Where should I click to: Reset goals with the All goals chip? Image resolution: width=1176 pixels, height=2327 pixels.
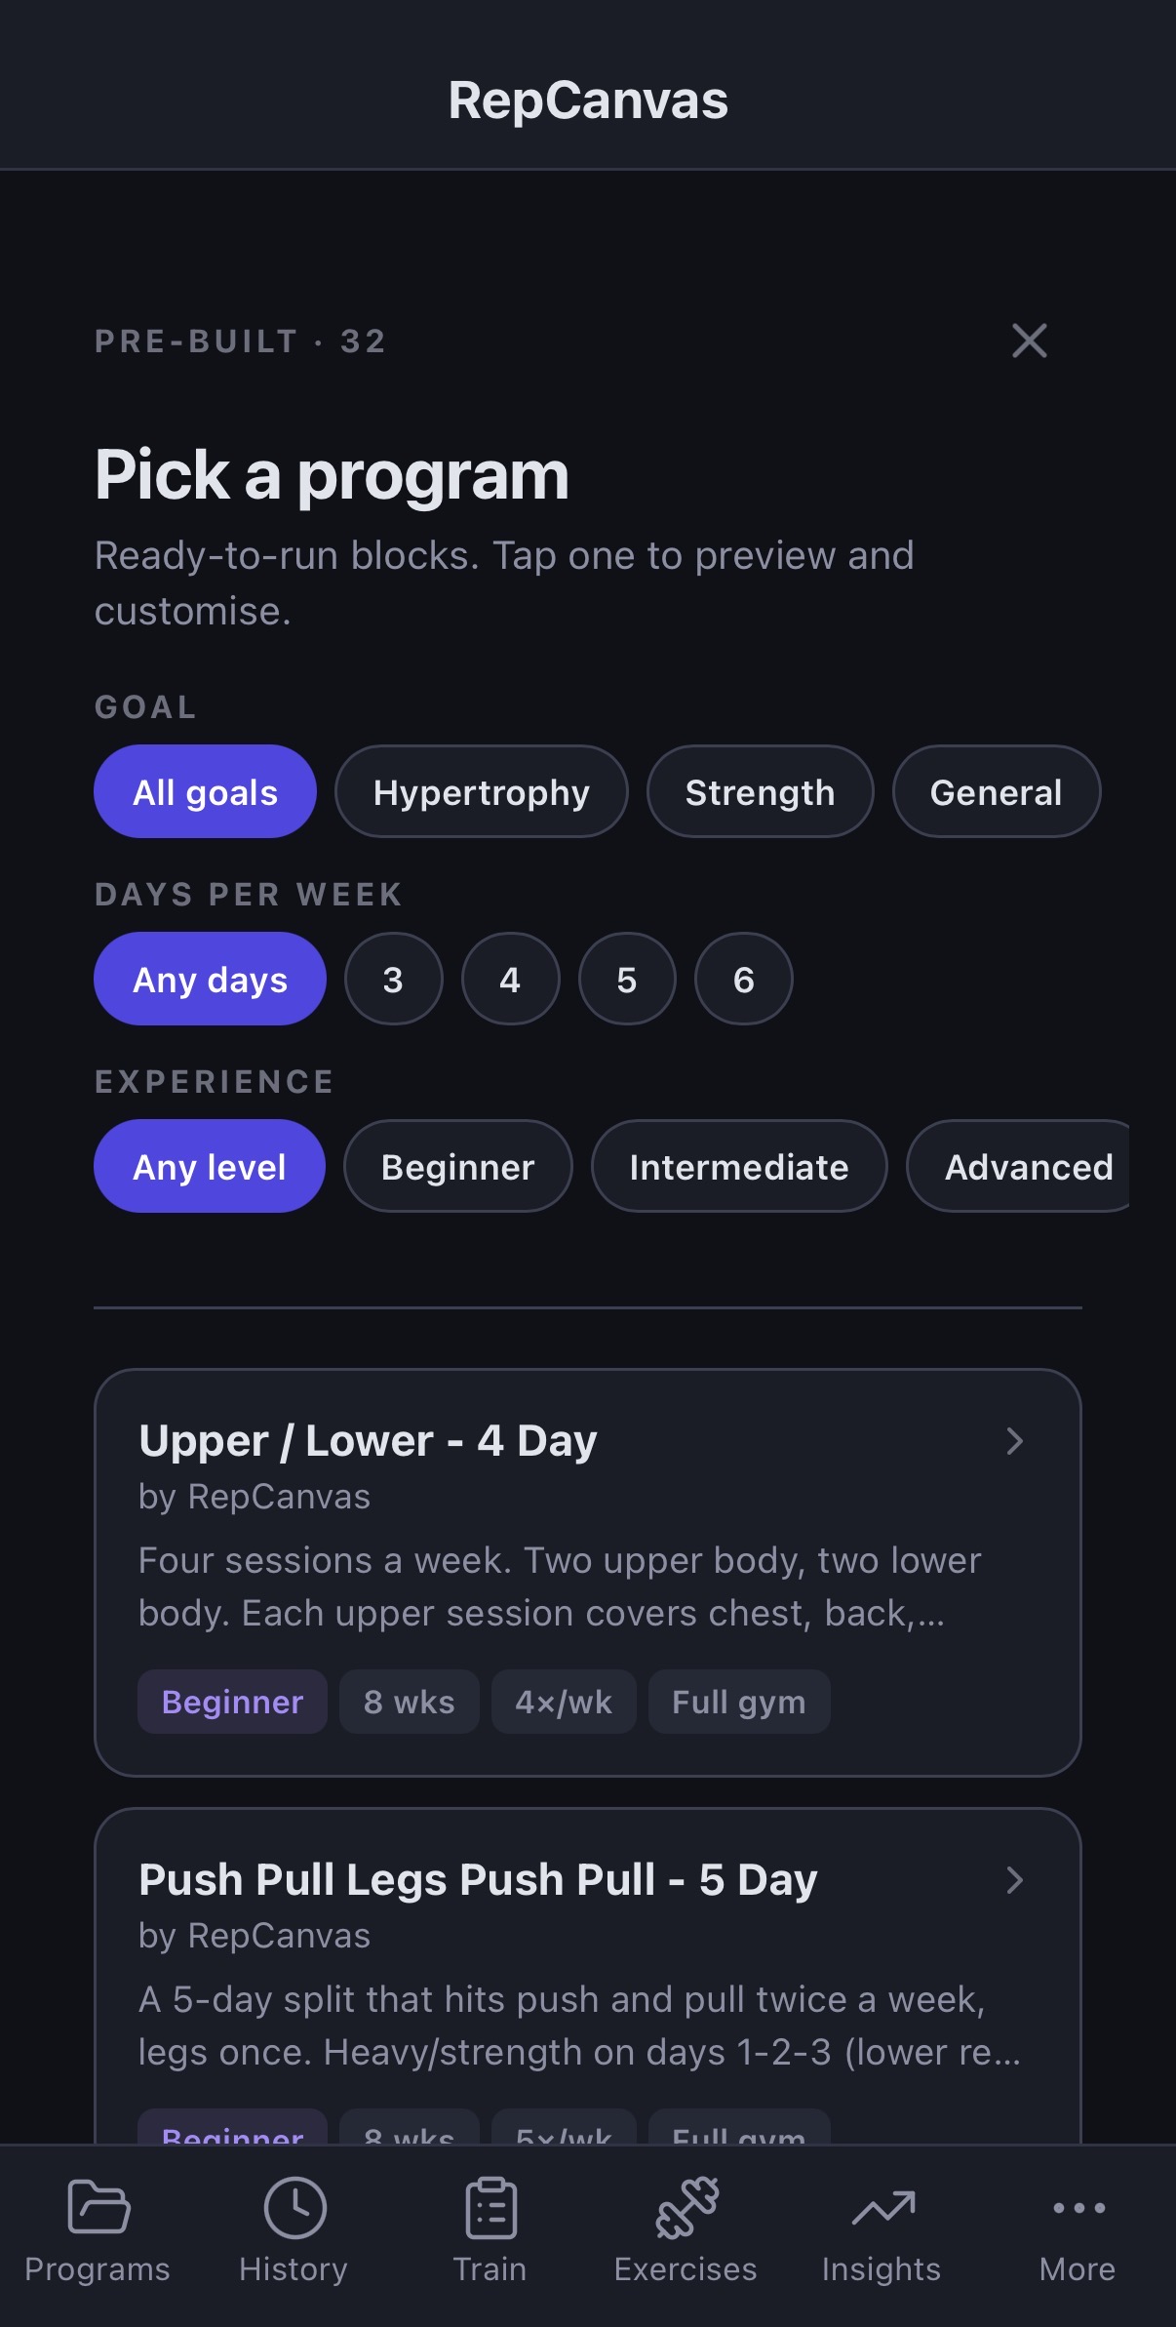(204, 791)
